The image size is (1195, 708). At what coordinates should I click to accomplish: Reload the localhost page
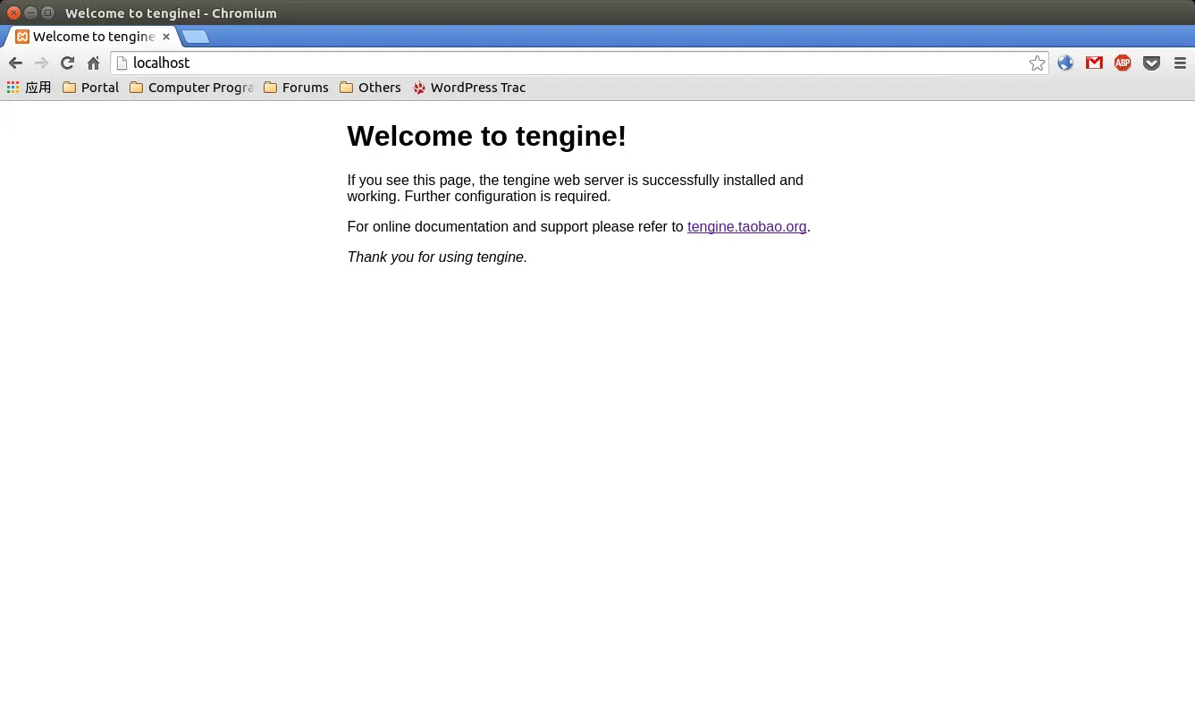pyautogui.click(x=67, y=63)
